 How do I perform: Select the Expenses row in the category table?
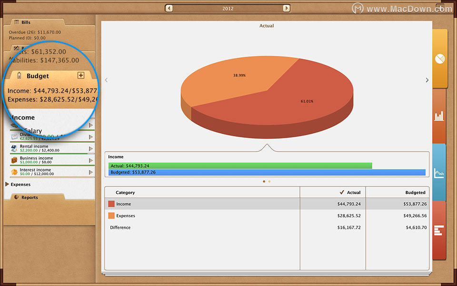(267, 215)
